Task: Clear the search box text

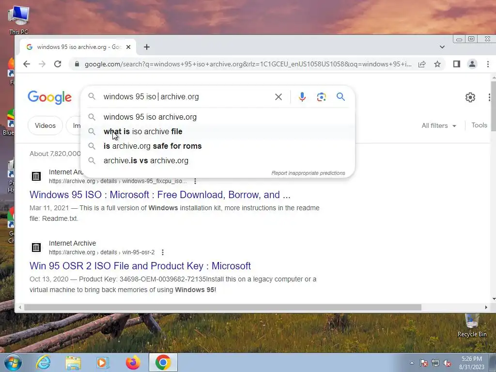Action: pyautogui.click(x=279, y=97)
